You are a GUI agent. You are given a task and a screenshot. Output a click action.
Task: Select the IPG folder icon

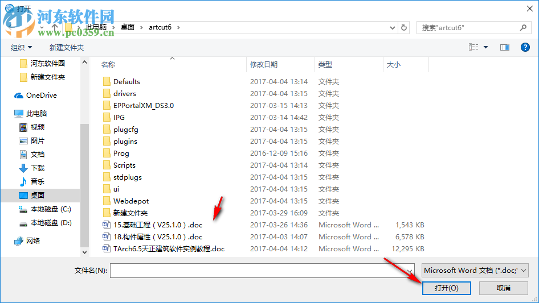click(107, 117)
